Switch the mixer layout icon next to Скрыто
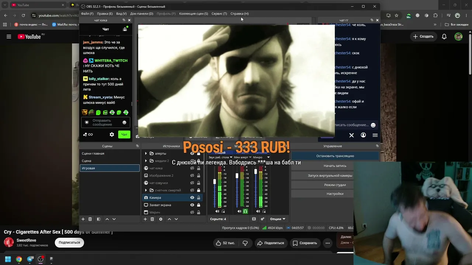472x265 pixels. click(254, 219)
